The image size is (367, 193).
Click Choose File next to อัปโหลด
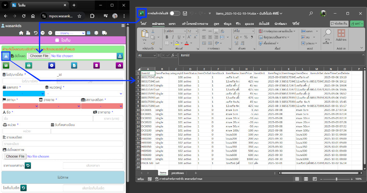[x=39, y=56]
